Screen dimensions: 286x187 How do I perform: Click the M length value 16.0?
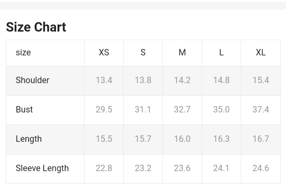click(182, 139)
